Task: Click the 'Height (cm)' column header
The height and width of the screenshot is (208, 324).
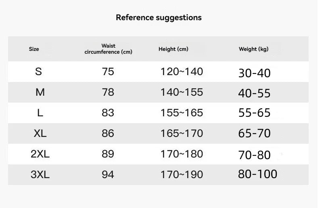Action: point(173,49)
